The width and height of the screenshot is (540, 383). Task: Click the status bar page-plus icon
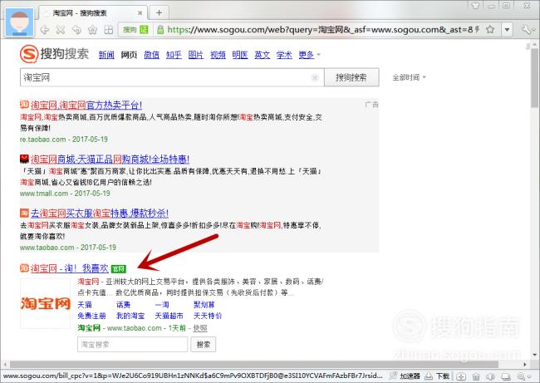(461, 376)
